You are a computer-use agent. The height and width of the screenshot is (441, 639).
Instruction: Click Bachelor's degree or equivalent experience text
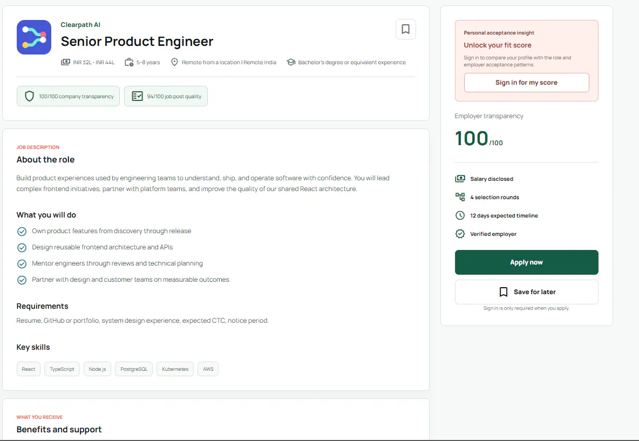[x=352, y=63]
